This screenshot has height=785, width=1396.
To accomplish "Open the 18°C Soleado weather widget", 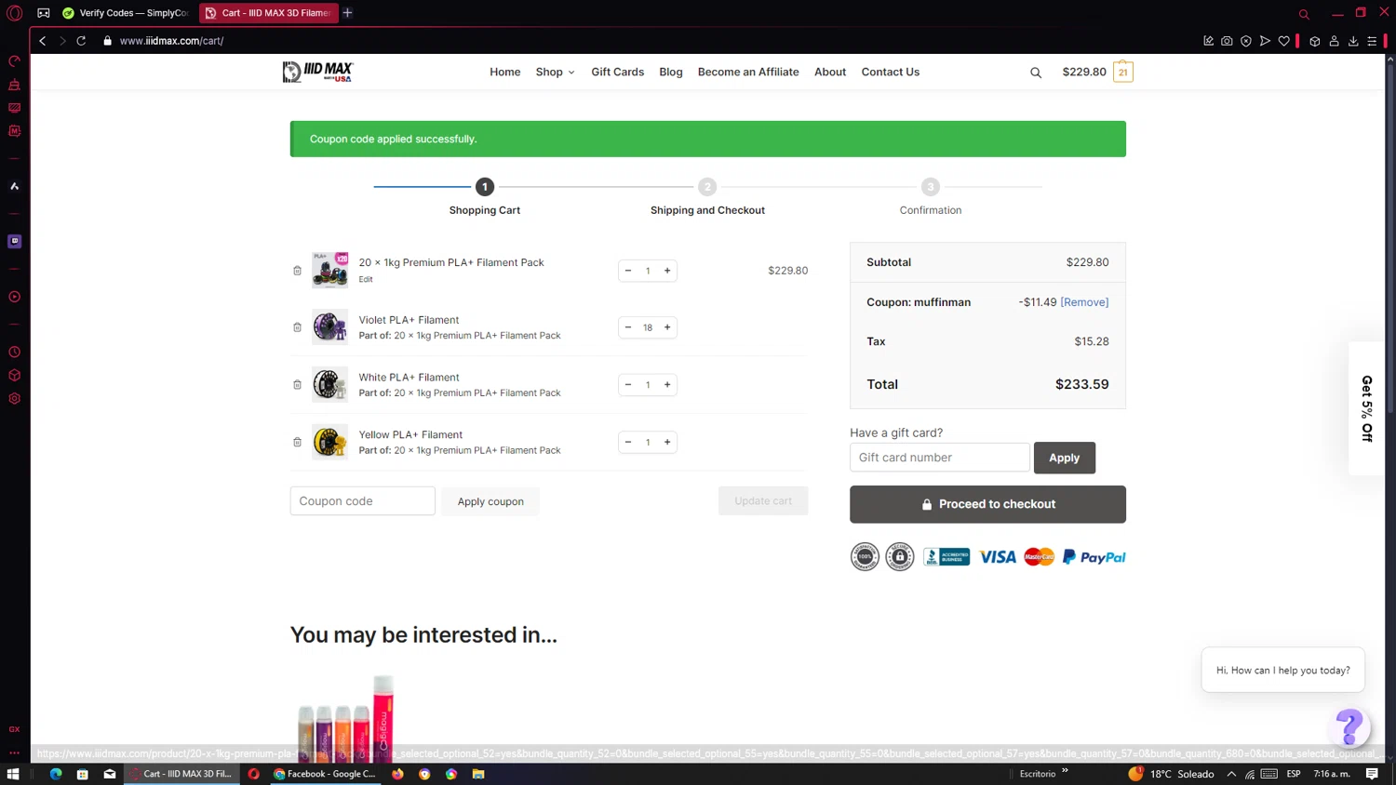I will tap(1172, 774).
